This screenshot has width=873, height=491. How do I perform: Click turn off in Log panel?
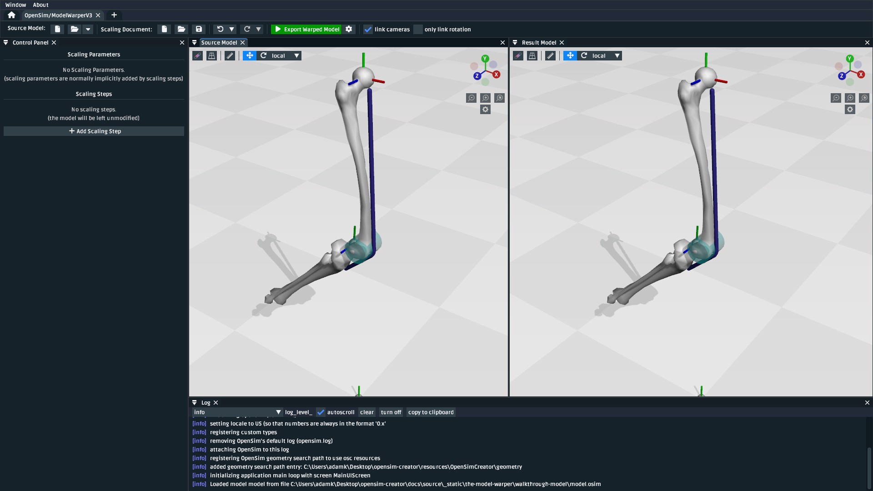tap(391, 412)
